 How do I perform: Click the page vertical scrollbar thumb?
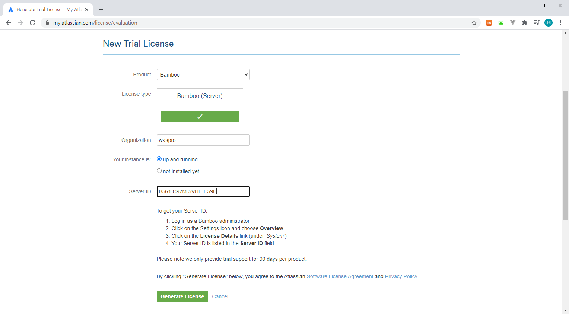click(566, 155)
